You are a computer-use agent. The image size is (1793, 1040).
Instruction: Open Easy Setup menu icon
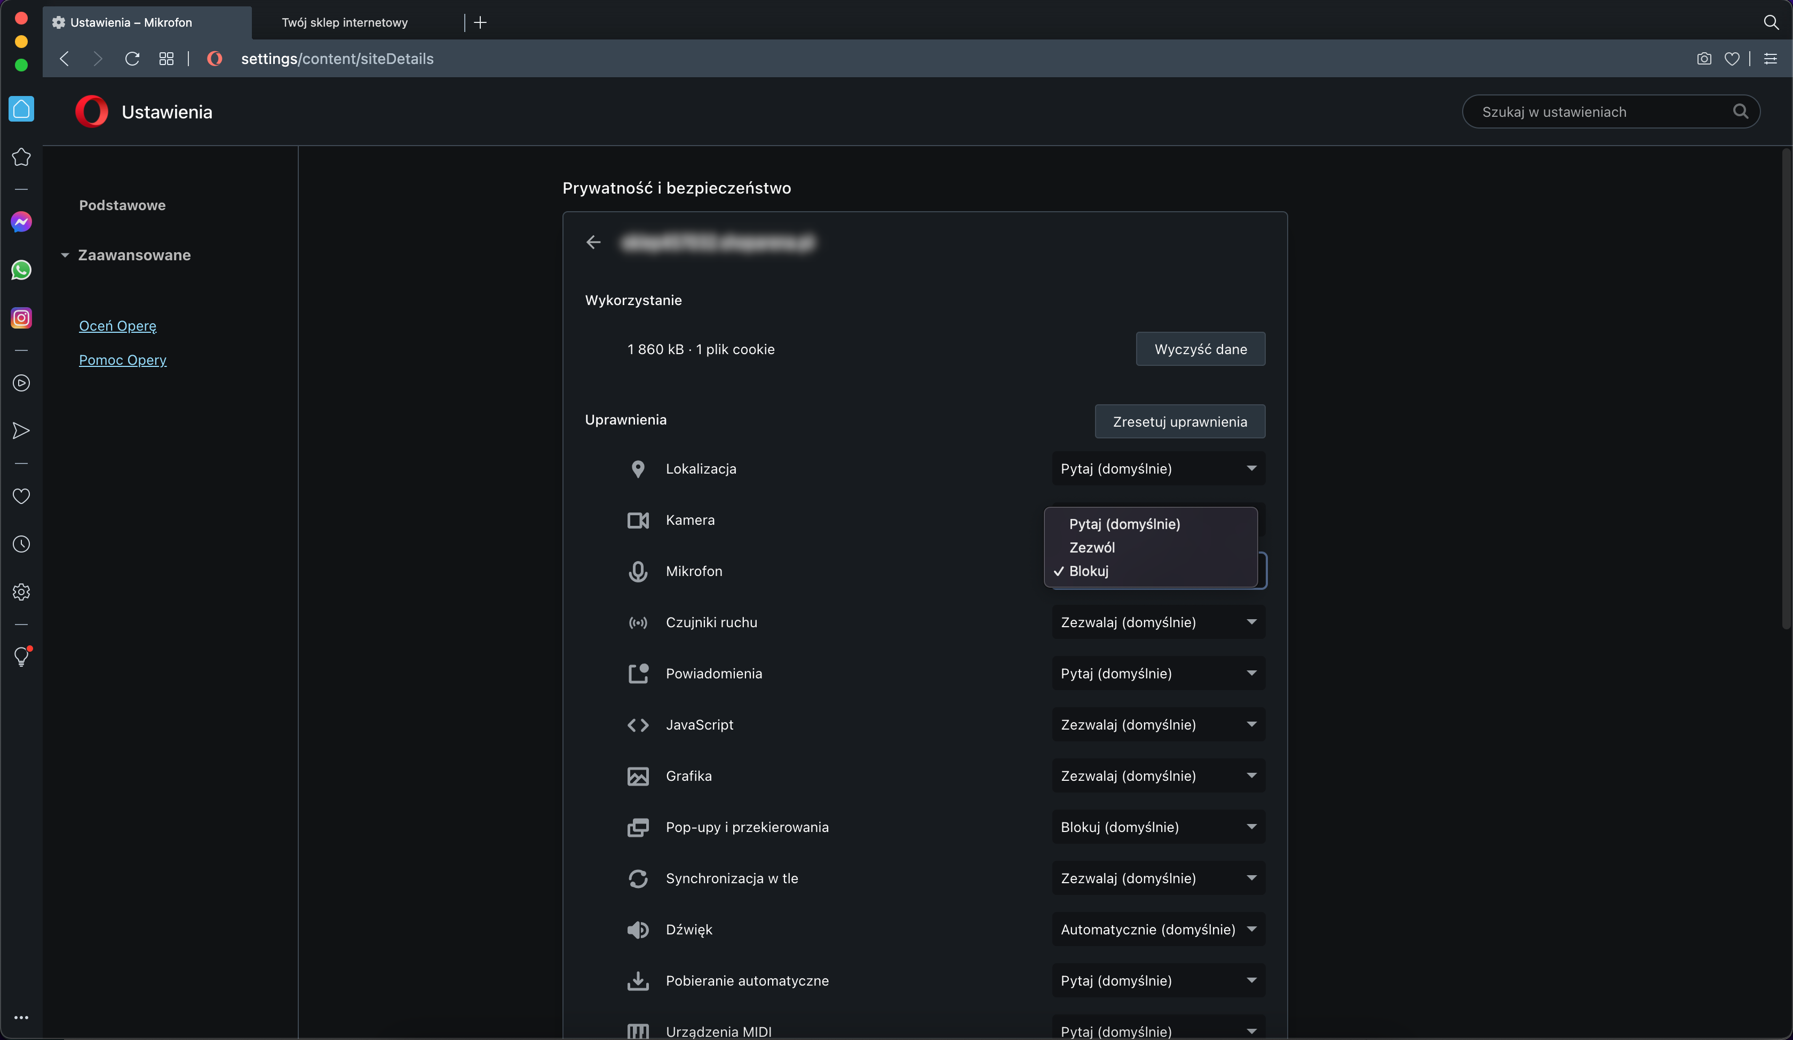1770,59
